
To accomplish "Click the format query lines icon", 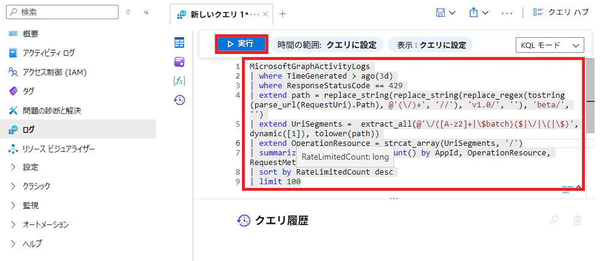I will [x=567, y=188].
